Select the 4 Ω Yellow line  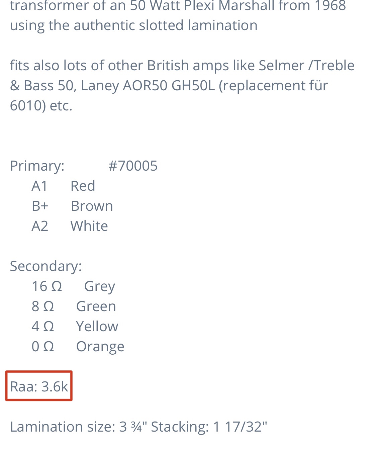pos(75,326)
